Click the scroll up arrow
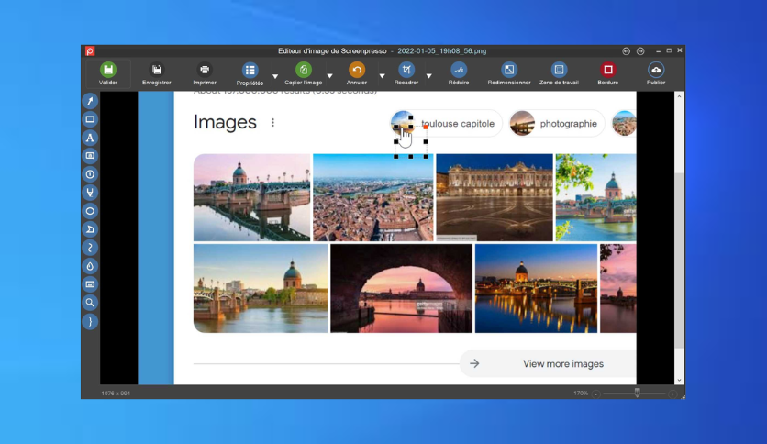767x444 pixels. tap(679, 96)
